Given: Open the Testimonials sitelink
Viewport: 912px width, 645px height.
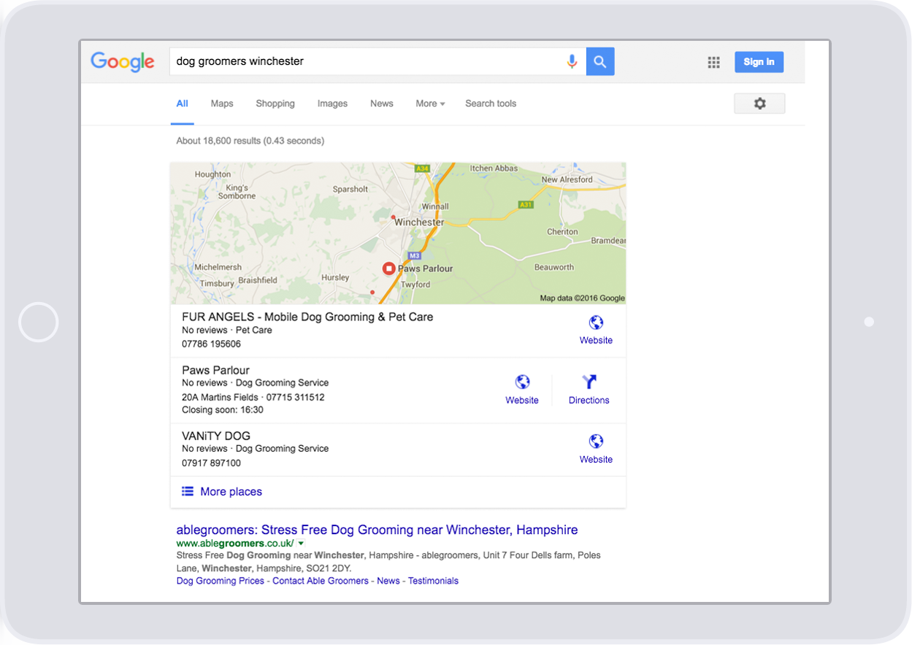Looking at the screenshot, I should pos(433,581).
